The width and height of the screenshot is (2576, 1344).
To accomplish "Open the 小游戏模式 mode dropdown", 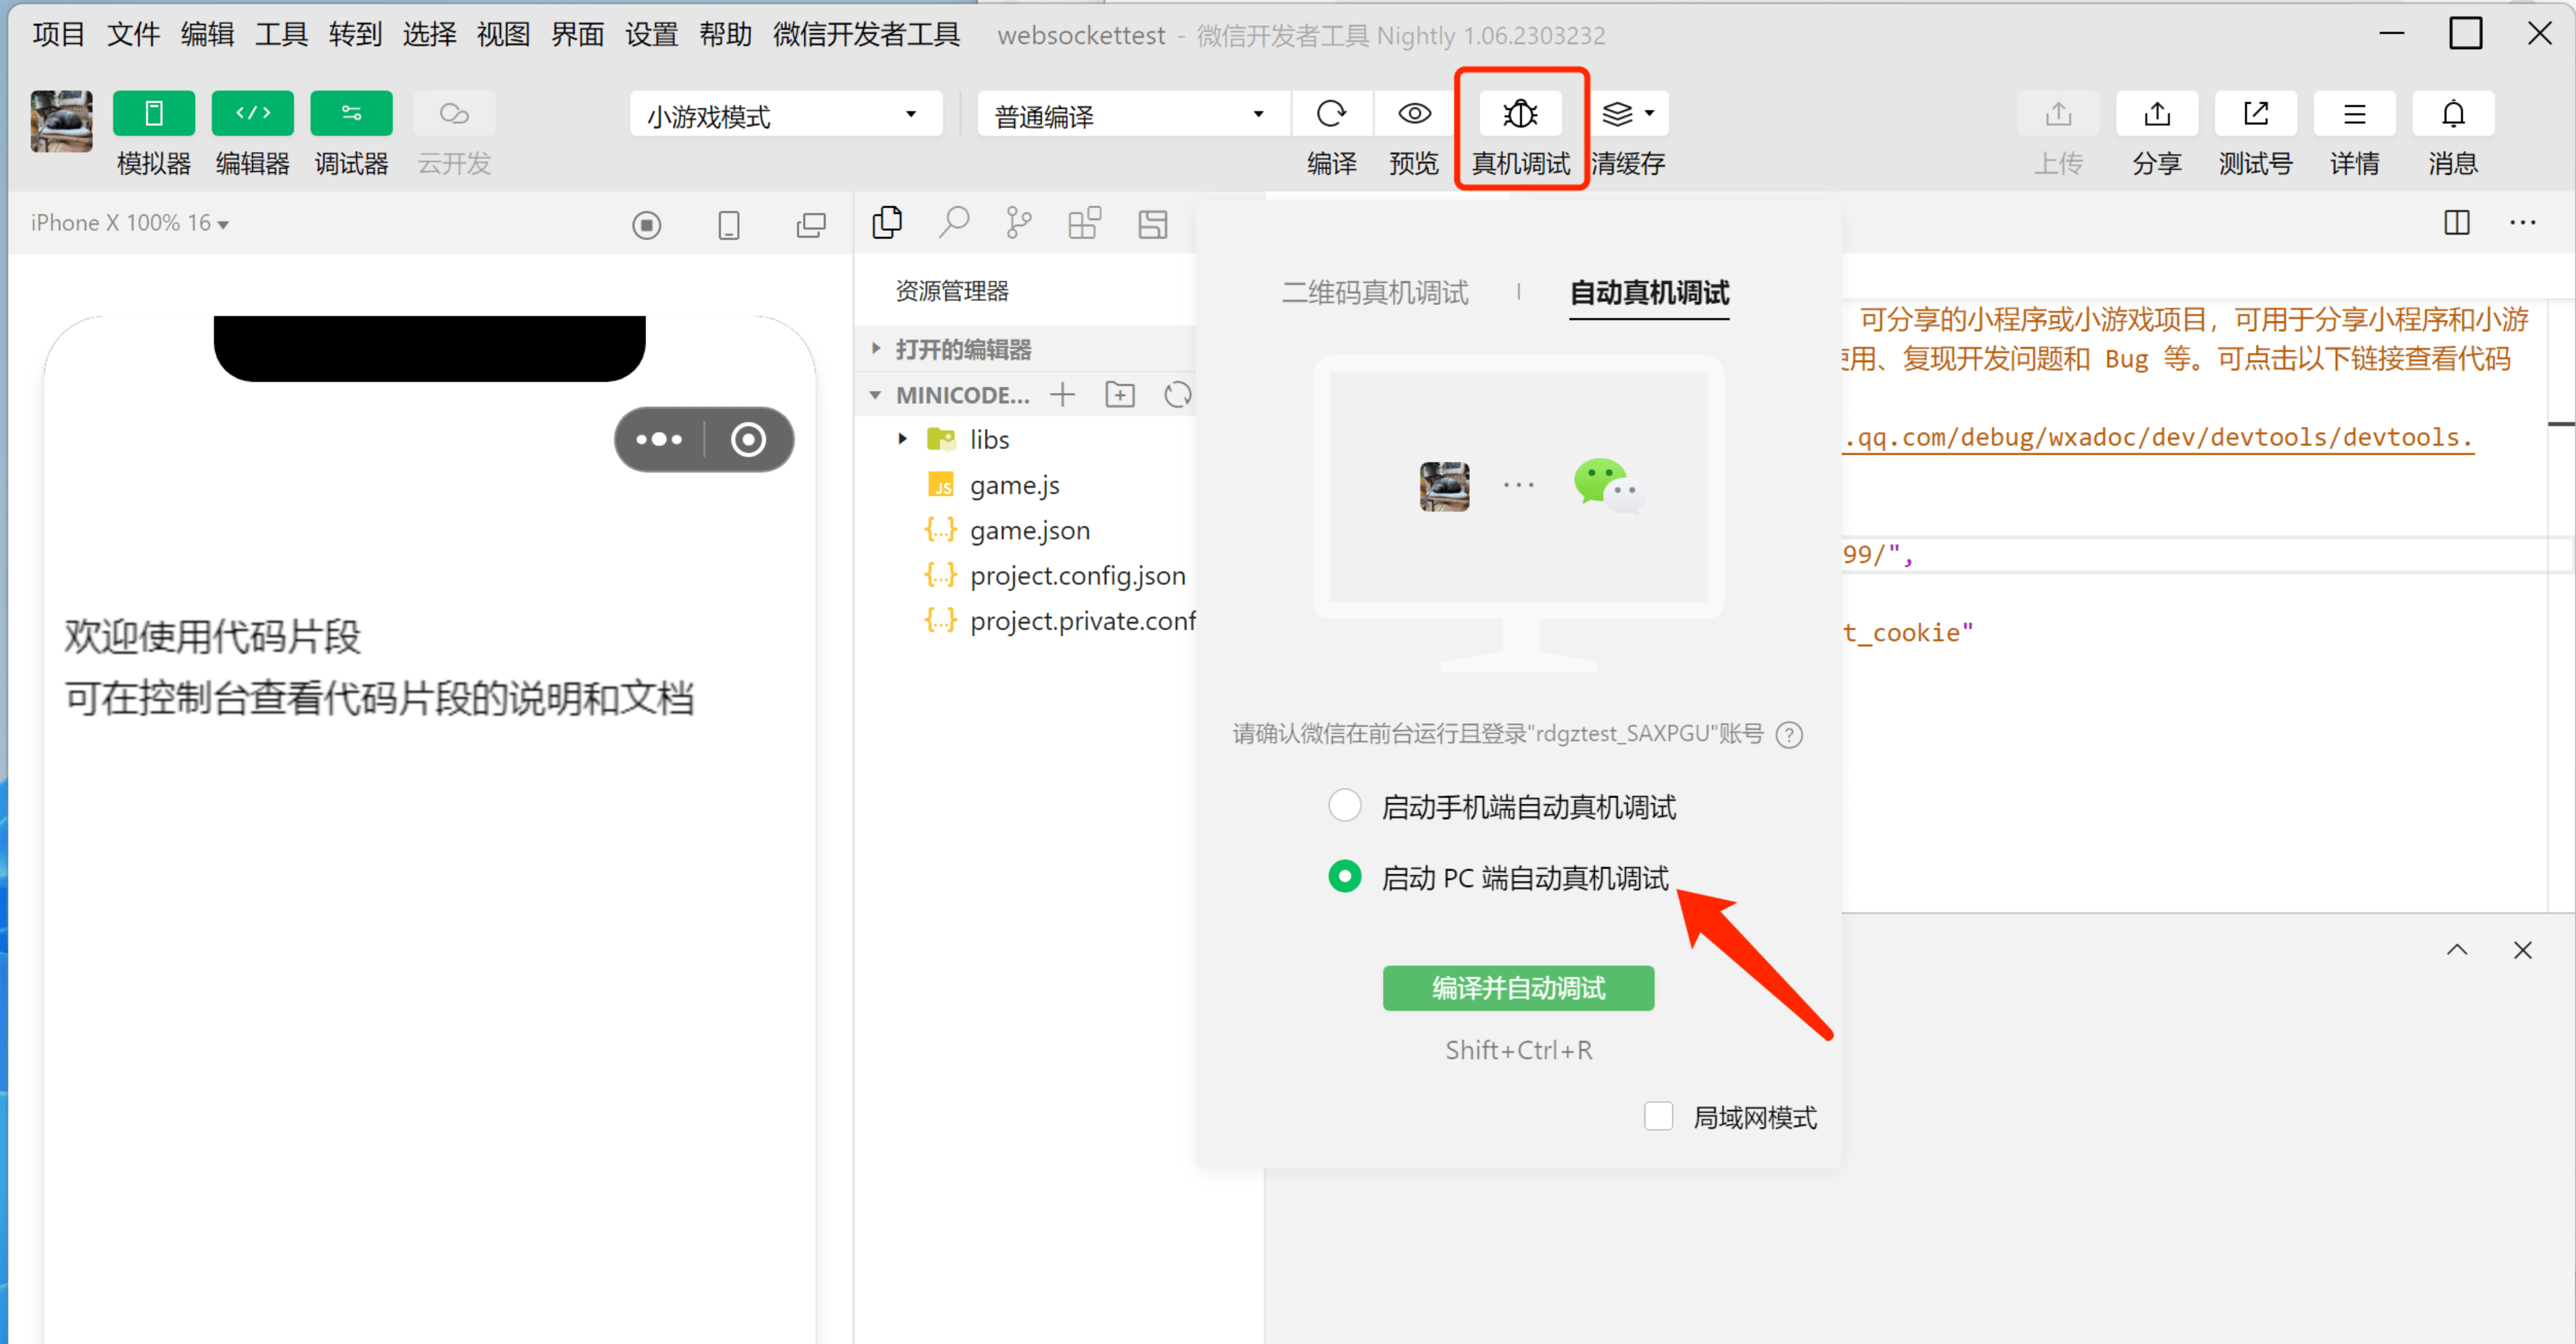I will coord(786,114).
